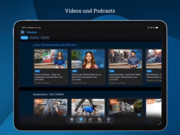Open title 'Warum das Winterwetter uns so hart trifft'
The width and height of the screenshot is (180, 135).
(x=86, y=77)
